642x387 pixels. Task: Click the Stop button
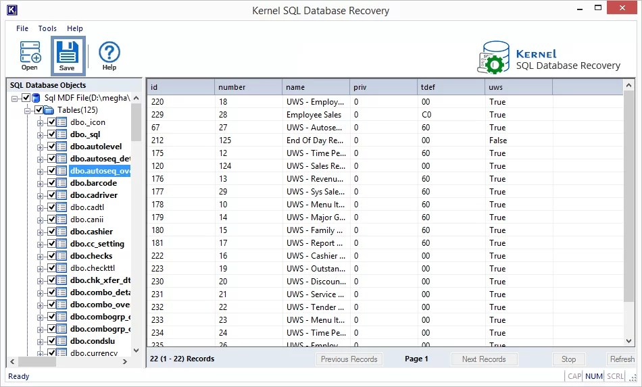coord(568,359)
